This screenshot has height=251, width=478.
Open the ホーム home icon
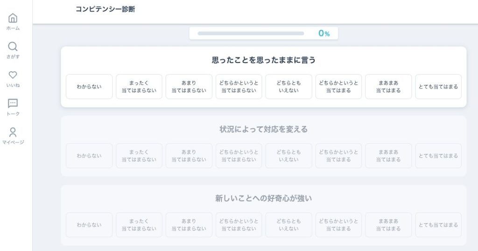(13, 18)
